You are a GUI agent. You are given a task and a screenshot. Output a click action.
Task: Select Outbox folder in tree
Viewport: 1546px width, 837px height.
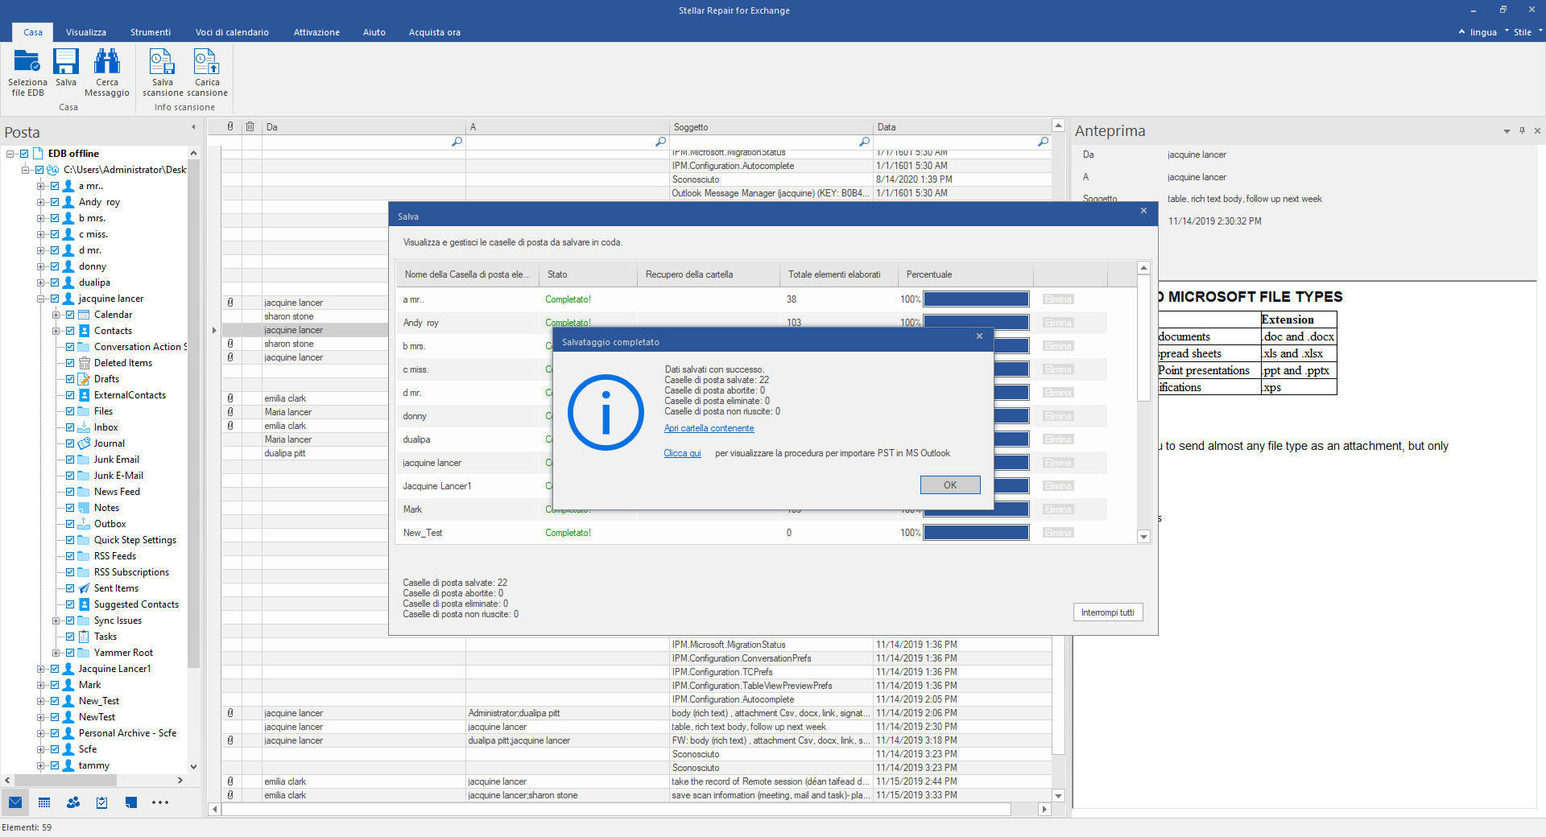tap(110, 524)
